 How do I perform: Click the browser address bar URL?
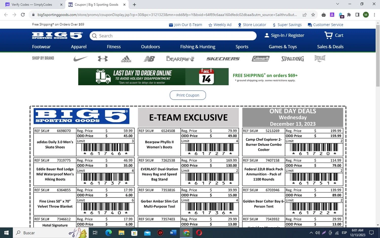pos(167,15)
